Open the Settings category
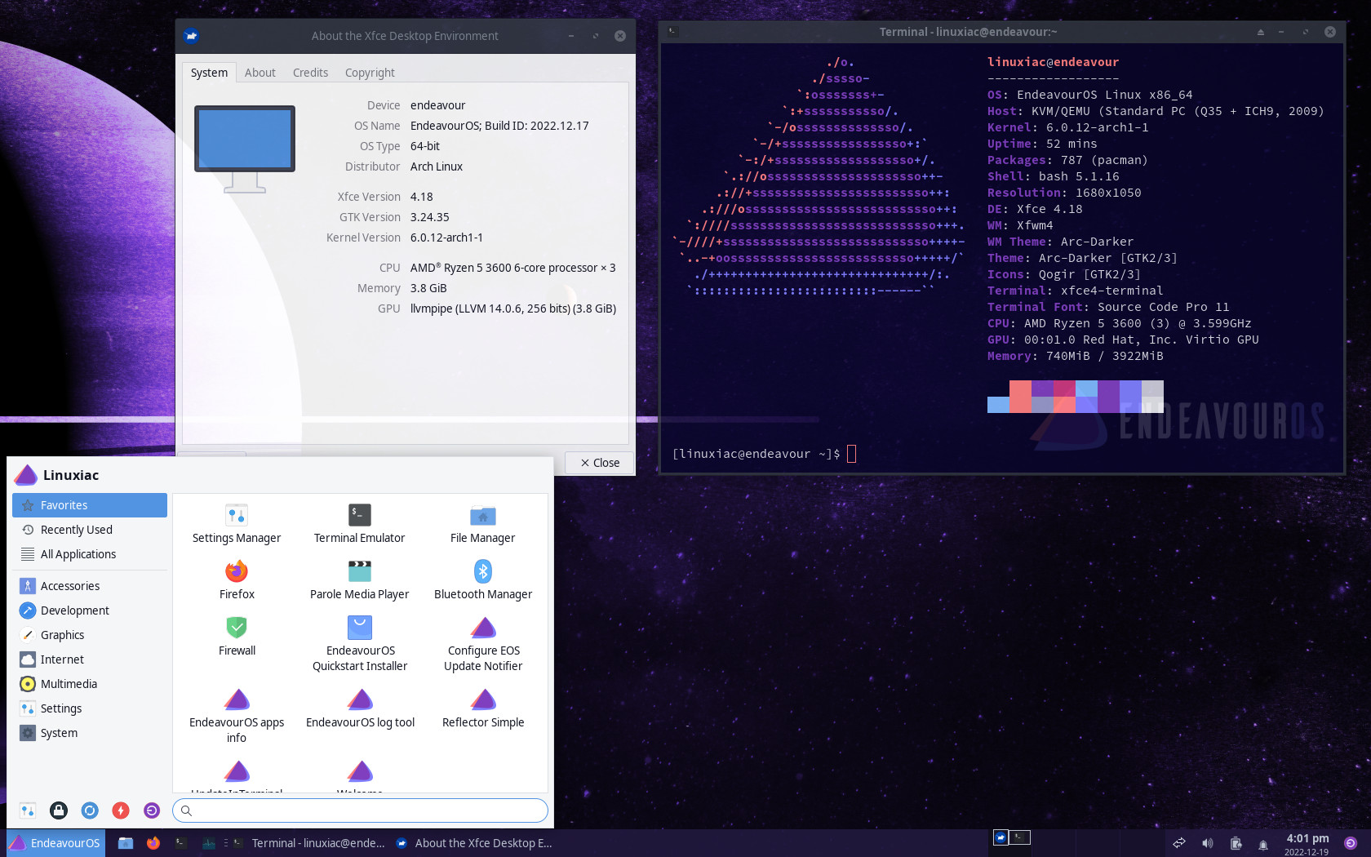The height and width of the screenshot is (857, 1371). coord(90,708)
